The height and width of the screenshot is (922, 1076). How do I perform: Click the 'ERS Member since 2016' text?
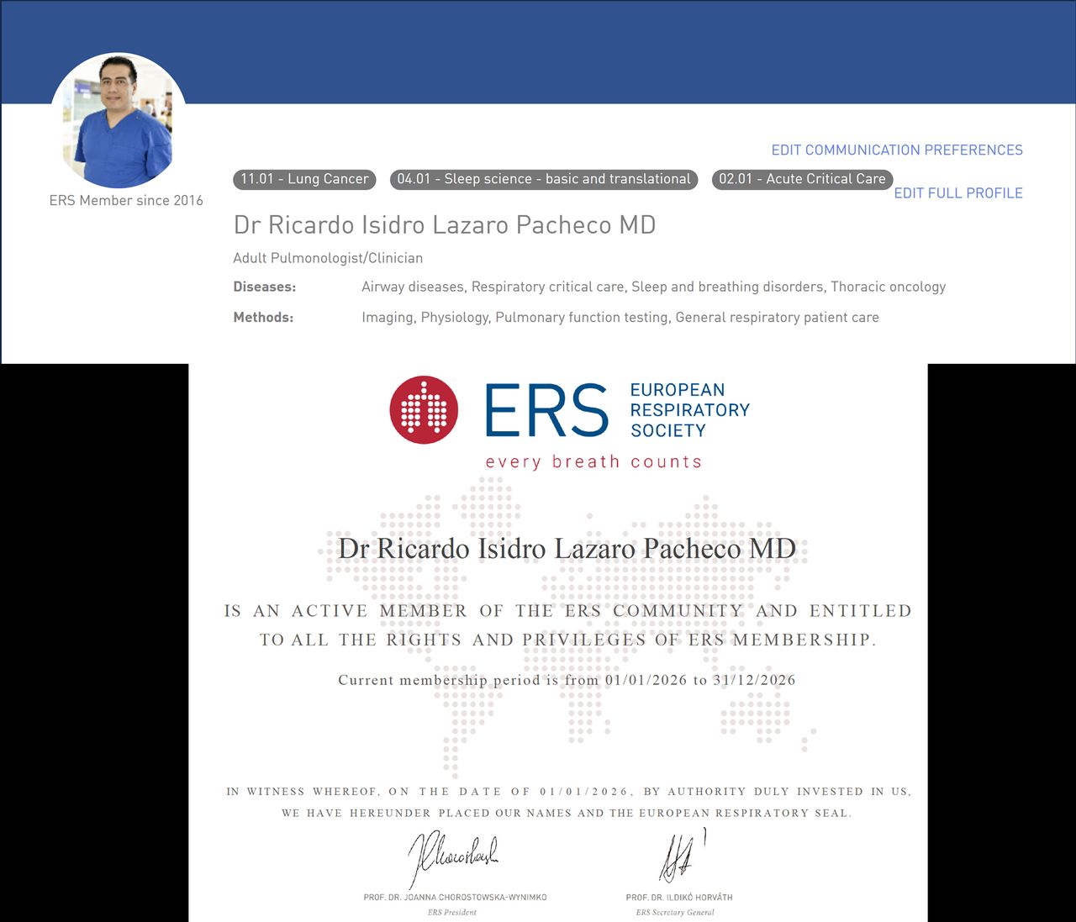pos(126,201)
